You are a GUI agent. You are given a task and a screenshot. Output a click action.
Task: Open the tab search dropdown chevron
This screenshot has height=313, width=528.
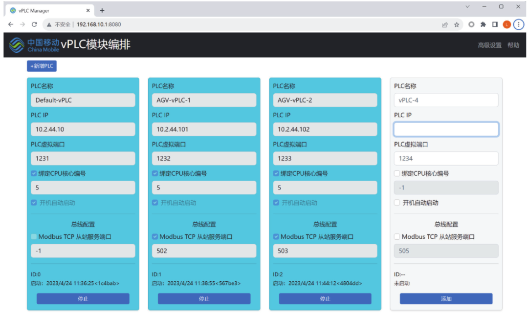(467, 7)
